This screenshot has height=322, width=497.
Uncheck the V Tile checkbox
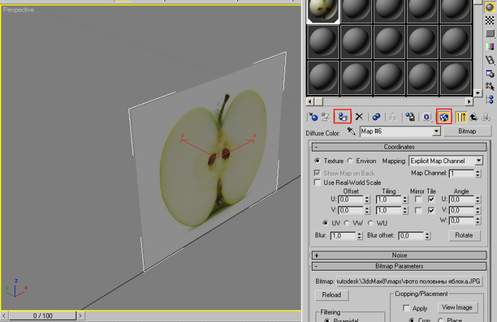(431, 210)
